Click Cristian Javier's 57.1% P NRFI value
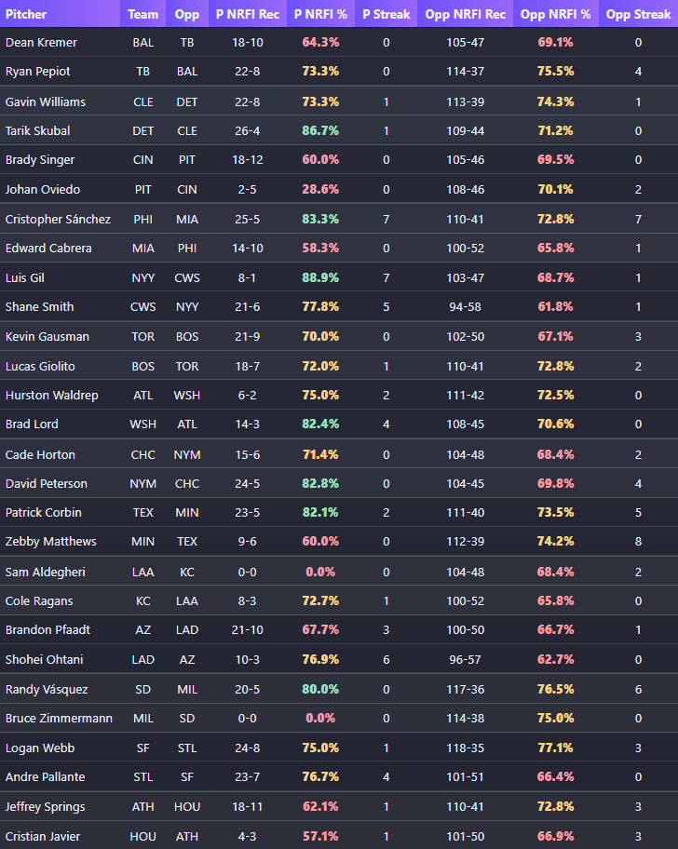 click(x=320, y=837)
